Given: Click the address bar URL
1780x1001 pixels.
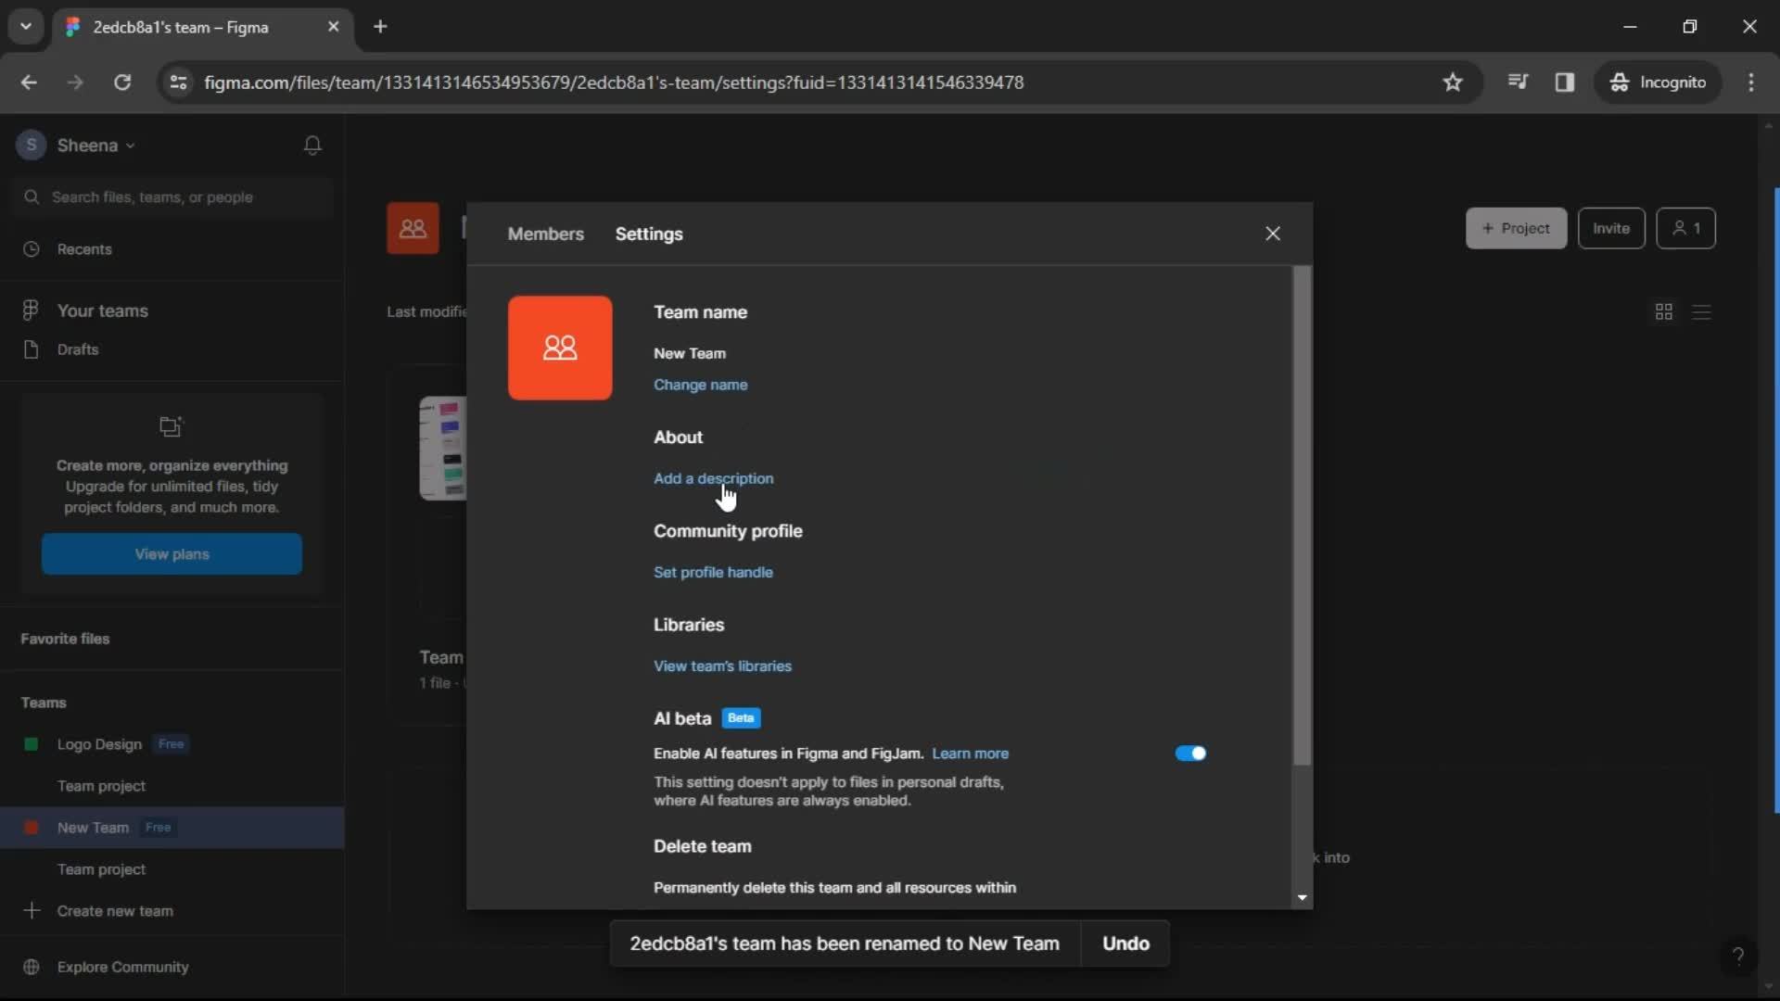Looking at the screenshot, I should (x=614, y=82).
